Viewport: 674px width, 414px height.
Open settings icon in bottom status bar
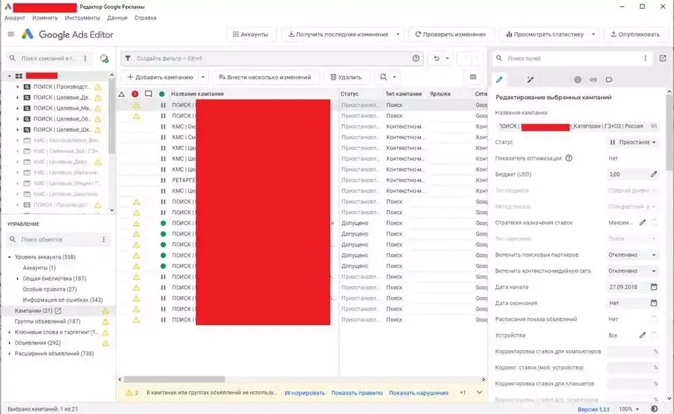(654, 409)
